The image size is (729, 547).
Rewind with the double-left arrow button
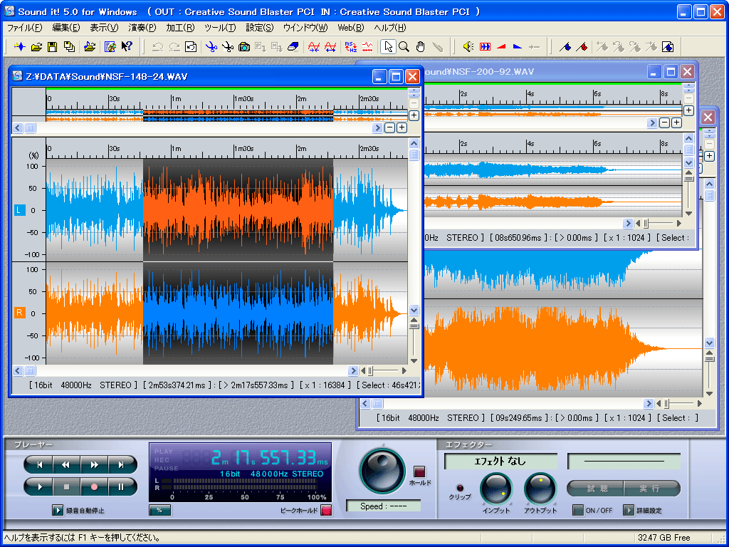point(66,464)
